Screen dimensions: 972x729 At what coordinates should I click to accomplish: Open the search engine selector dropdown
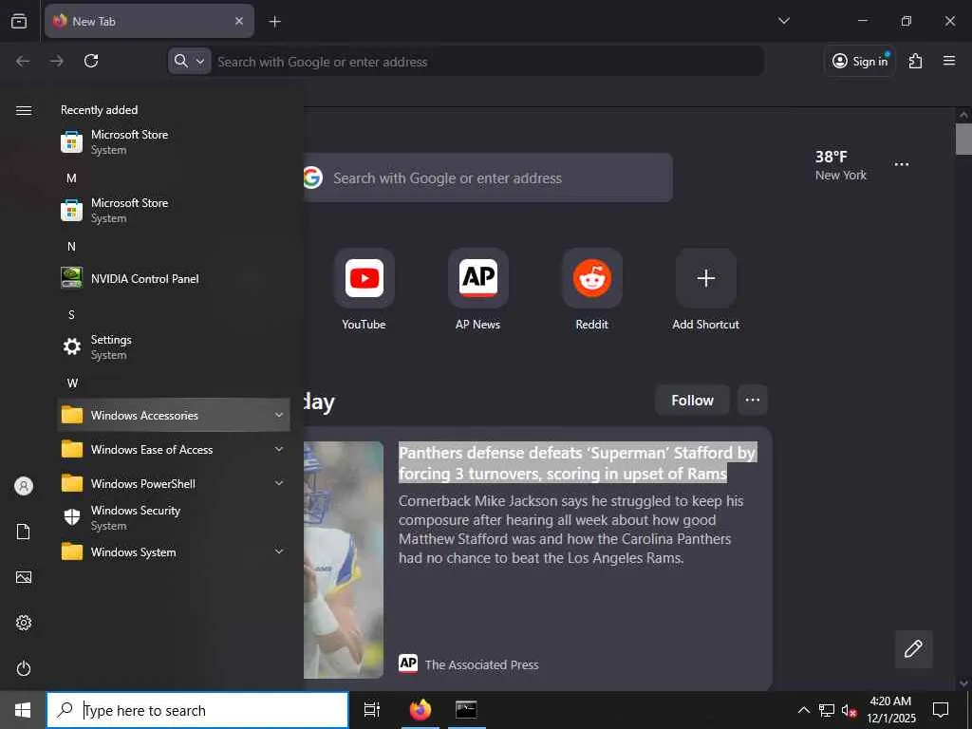tap(189, 61)
